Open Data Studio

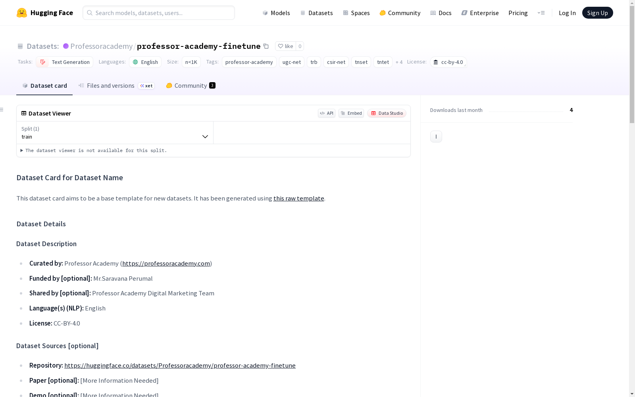pyautogui.click(x=387, y=113)
